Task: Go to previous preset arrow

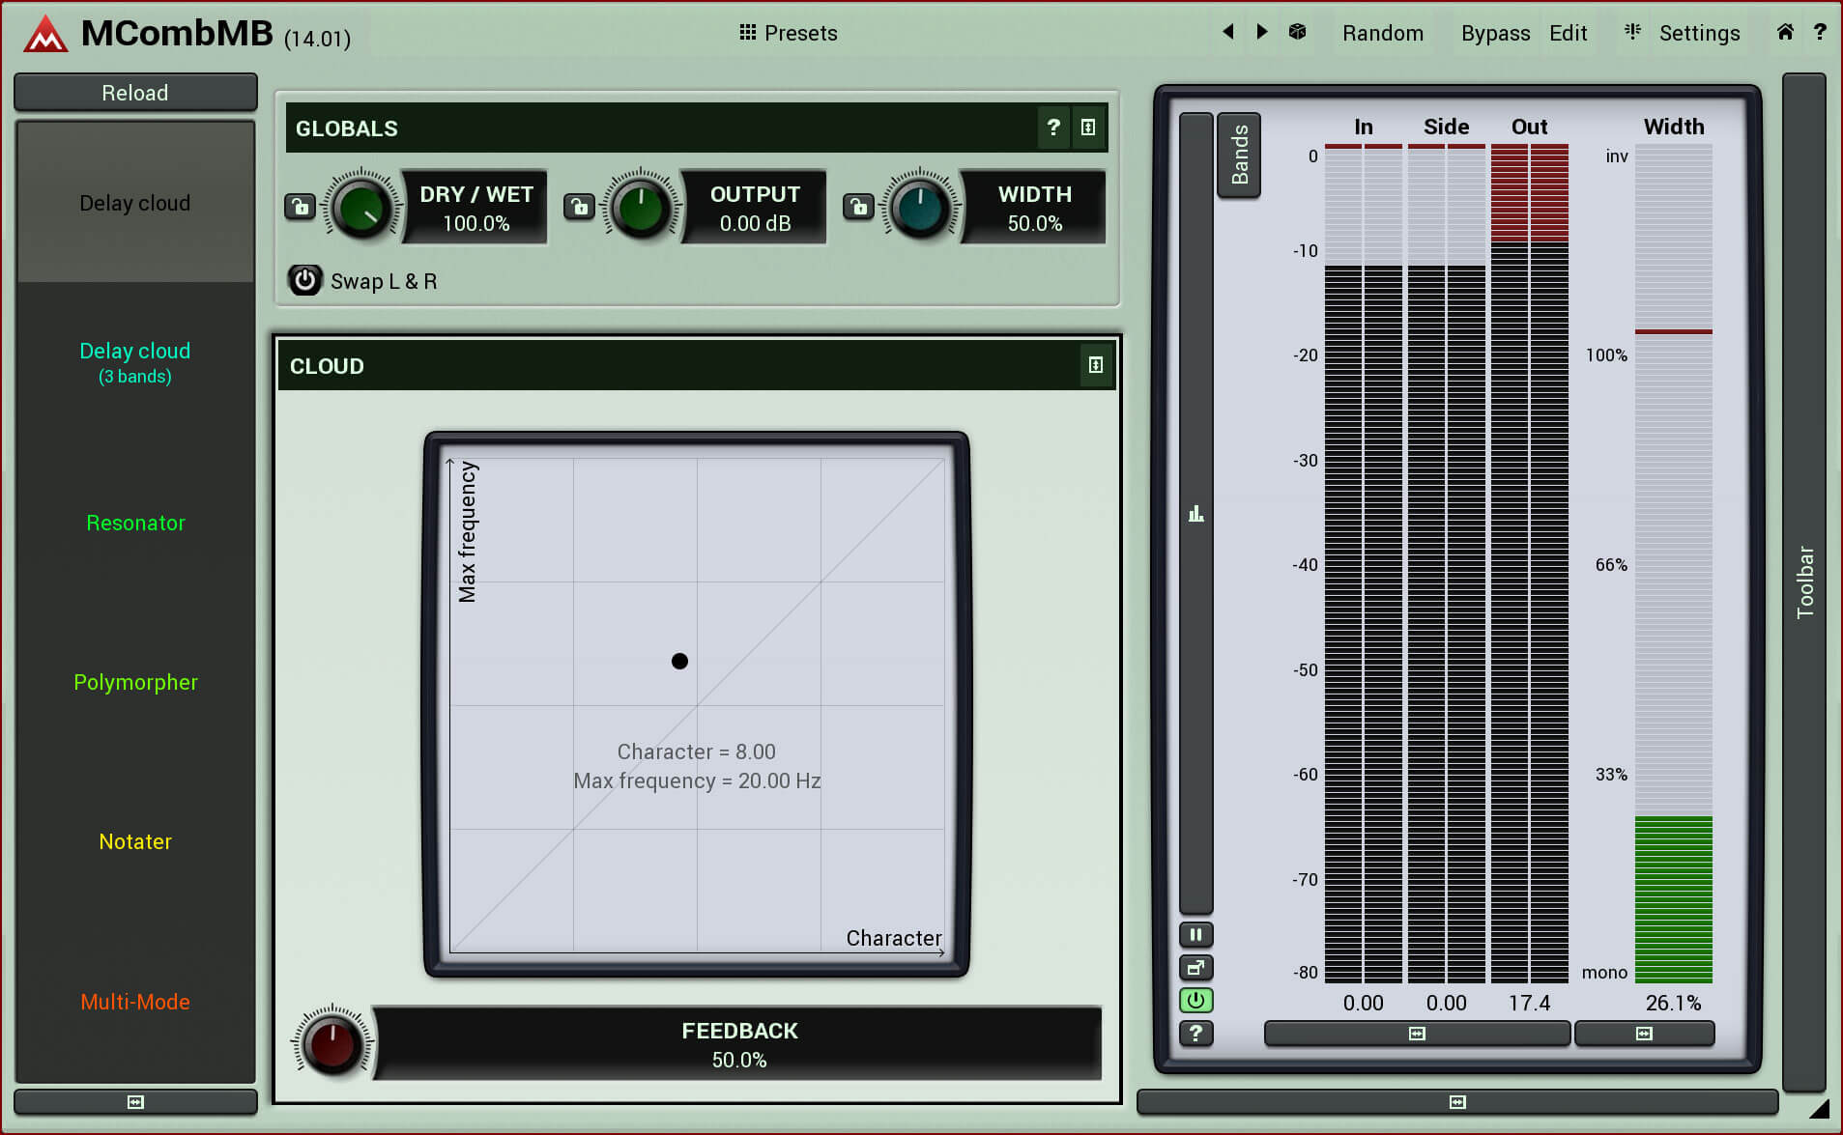Action: click(1228, 32)
